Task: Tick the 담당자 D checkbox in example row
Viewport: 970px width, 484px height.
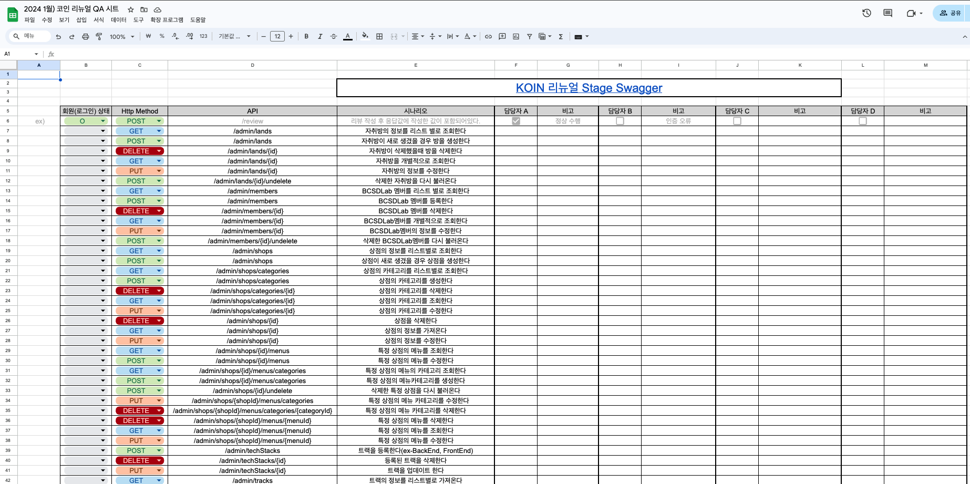Action: click(863, 121)
